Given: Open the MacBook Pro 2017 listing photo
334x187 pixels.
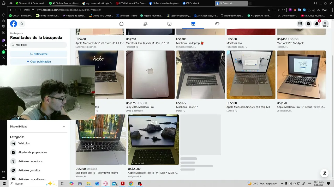Looking at the screenshot, I should point(201,75).
